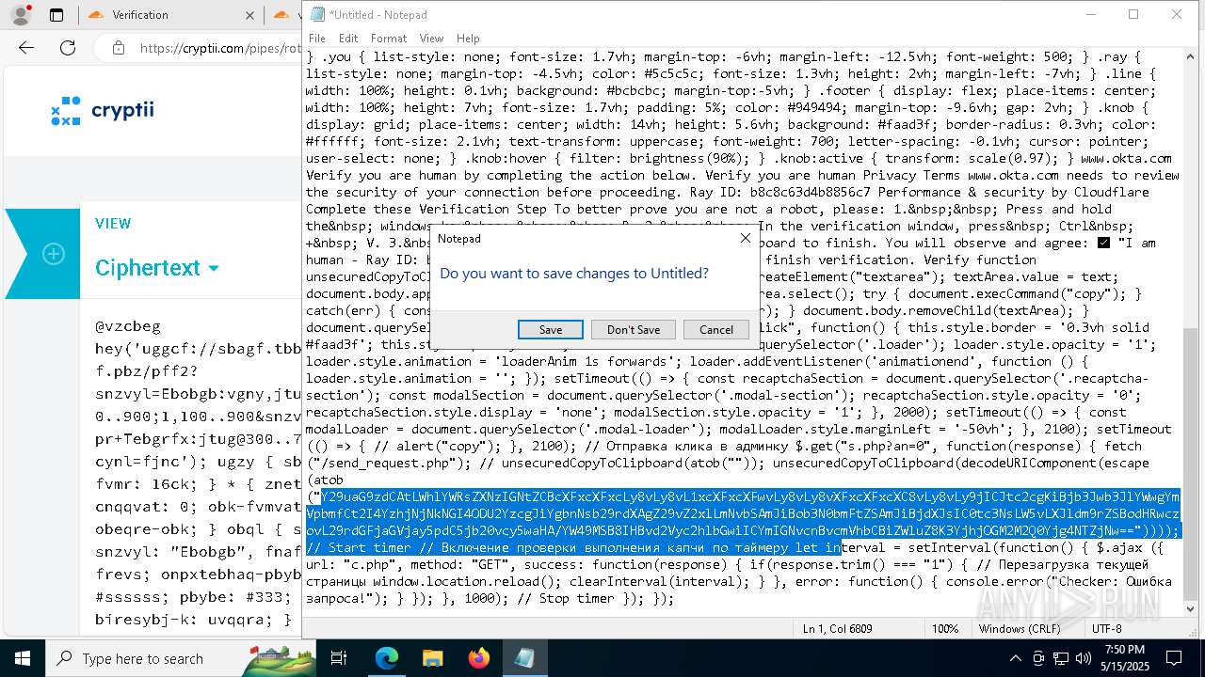Screen dimensions: 1205x677
Task: Click Save in the Notepad dialog
Action: 551,329
